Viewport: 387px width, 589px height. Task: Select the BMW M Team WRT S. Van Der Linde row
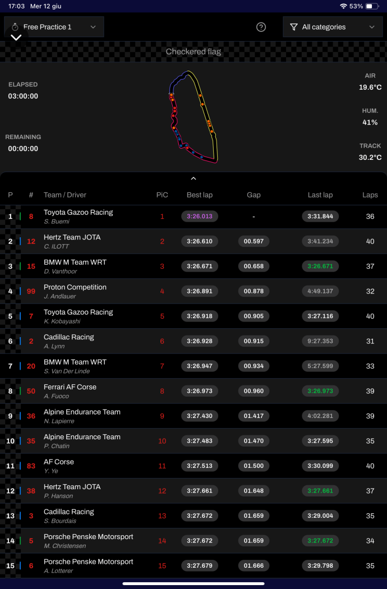[193, 366]
